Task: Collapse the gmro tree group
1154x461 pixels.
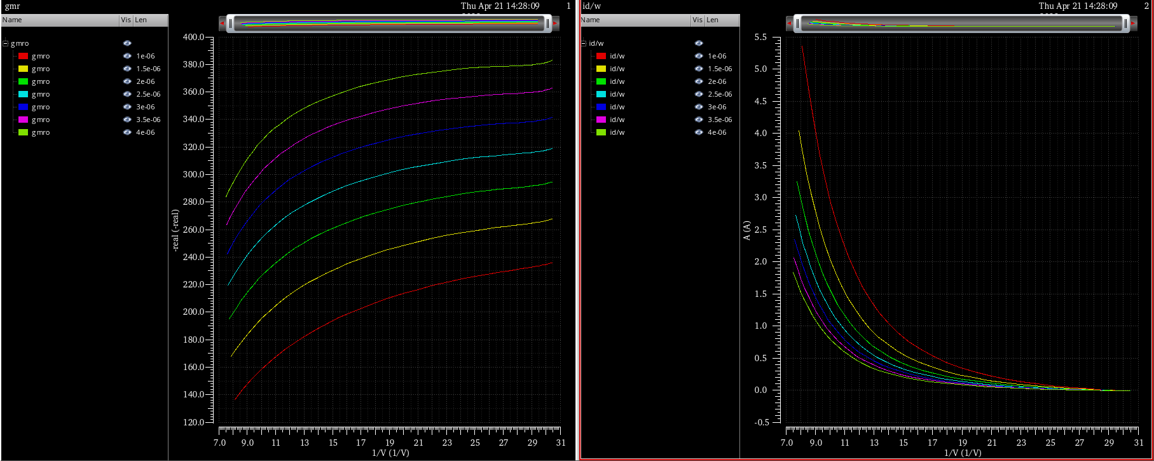Action: [x=6, y=43]
